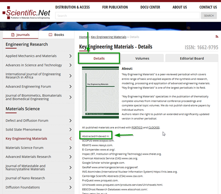Click the Engineering Research section heading
The height and width of the screenshot is (194, 221).
point(27,44)
